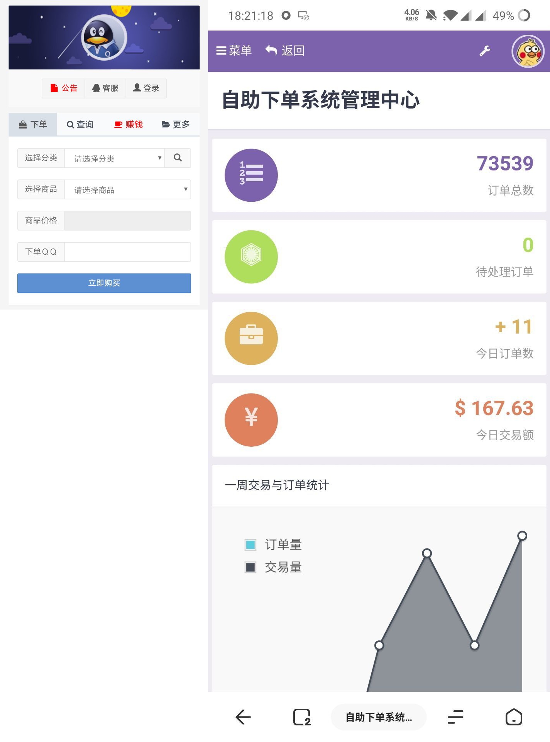Open the wrench settings icon
The height and width of the screenshot is (742, 550).
pos(485,51)
